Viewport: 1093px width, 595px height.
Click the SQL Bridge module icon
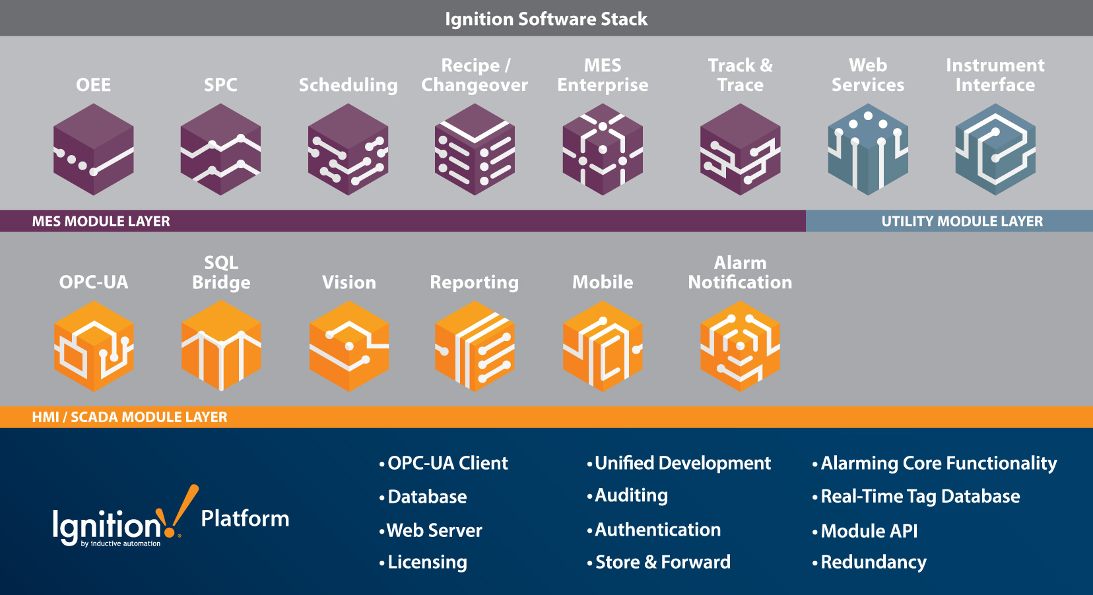(221, 348)
